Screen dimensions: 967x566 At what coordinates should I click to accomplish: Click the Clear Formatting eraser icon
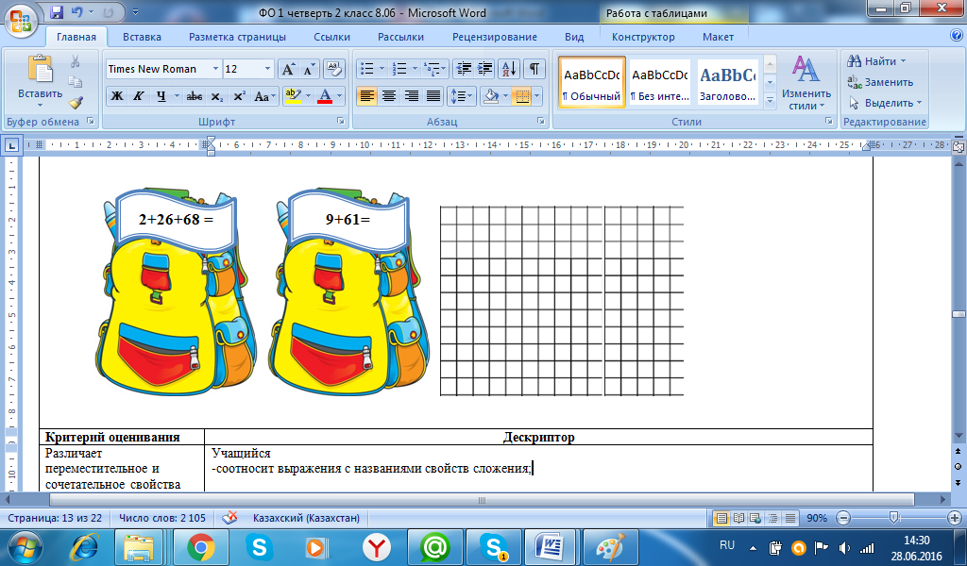tap(334, 69)
